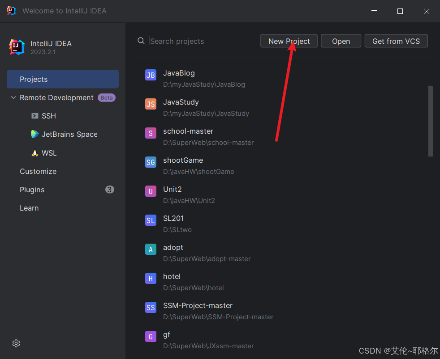Click the SS icon for SSM-Project-master
The image size is (440, 359).
click(151, 308)
